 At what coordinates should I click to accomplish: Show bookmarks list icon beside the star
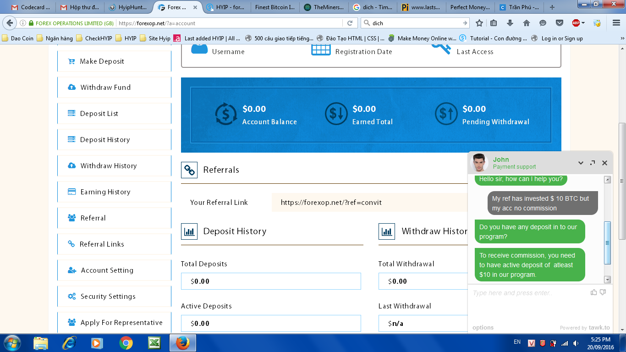coord(494,23)
